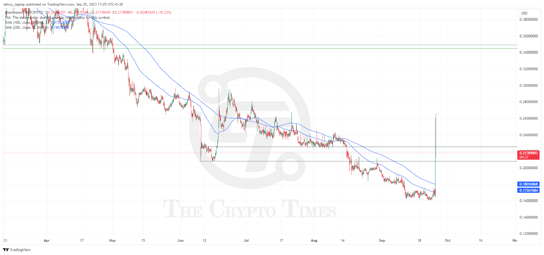Select the Moonbeam symbol legend title
544x255 pixels.
click(24, 13)
